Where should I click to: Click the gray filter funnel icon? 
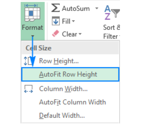(116, 13)
